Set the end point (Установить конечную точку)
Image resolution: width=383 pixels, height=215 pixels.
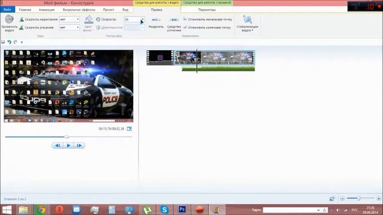[207, 27]
